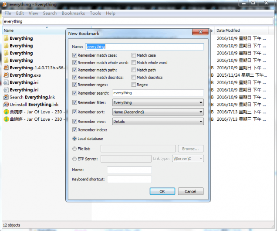Uncheck Remember sort checkbox

click(x=74, y=112)
